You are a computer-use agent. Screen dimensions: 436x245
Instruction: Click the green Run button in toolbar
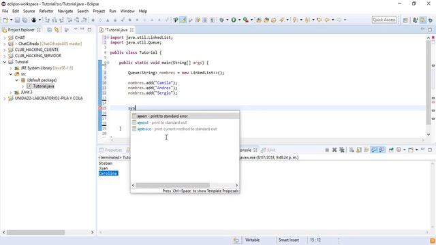click(234, 20)
